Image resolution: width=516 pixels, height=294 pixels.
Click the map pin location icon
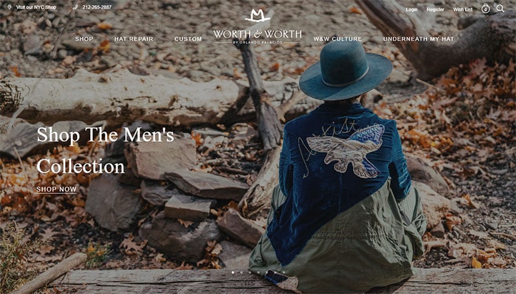10,7
